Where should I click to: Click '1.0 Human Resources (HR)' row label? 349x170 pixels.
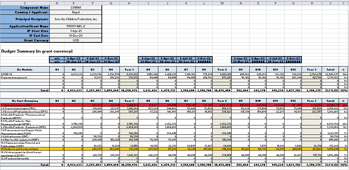point(24,105)
